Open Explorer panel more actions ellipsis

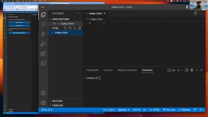pyautogui.click(x=78, y=13)
